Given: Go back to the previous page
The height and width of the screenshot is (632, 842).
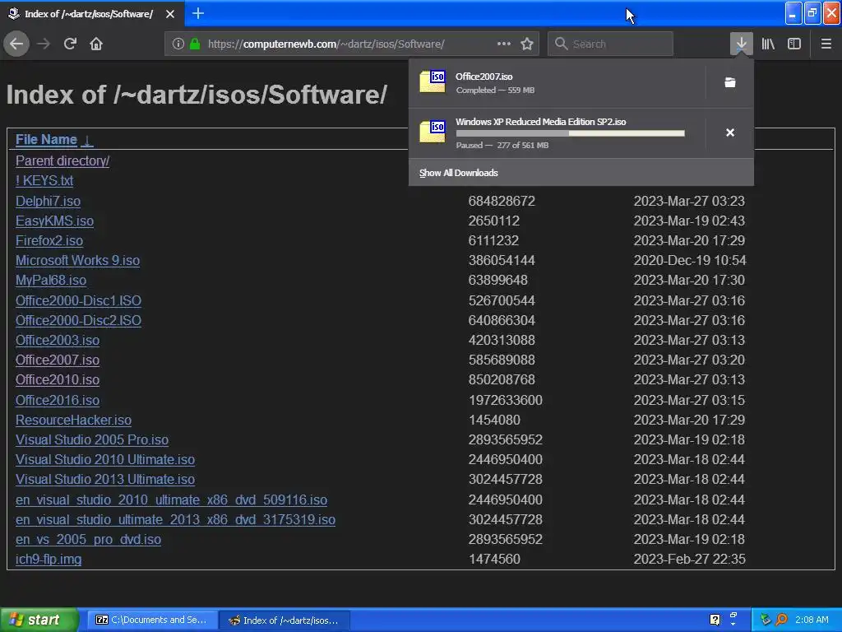Looking at the screenshot, I should (x=16, y=44).
